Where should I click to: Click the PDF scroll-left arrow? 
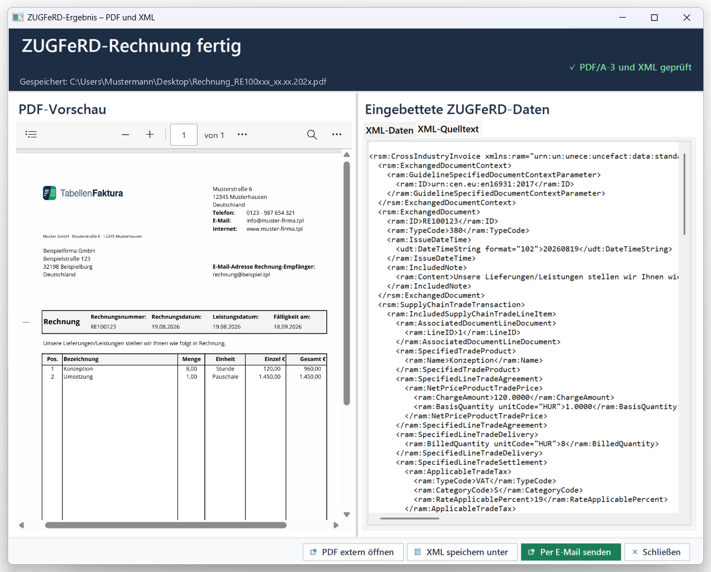pos(21,525)
